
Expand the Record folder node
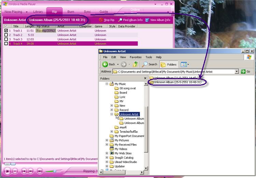pyautogui.click(x=112, y=110)
